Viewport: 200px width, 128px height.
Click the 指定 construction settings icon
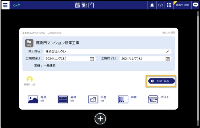(x=29, y=43)
